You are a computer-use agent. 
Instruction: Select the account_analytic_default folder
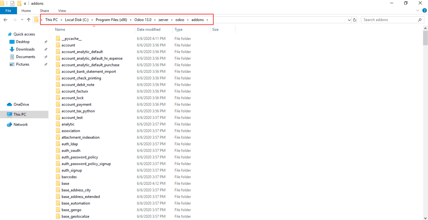(82, 52)
